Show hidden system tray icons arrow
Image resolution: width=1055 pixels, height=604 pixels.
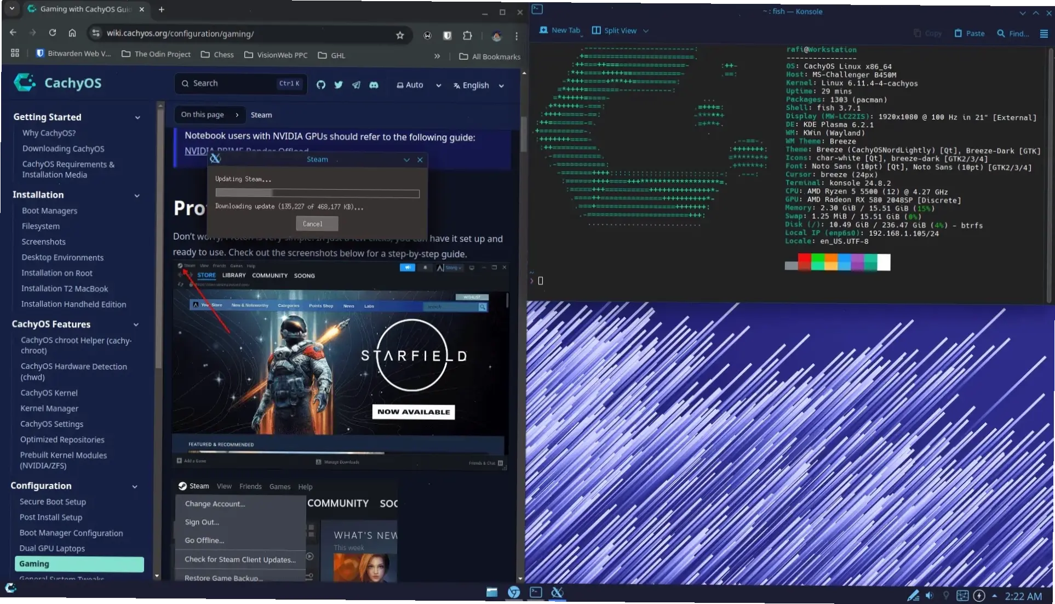(994, 596)
